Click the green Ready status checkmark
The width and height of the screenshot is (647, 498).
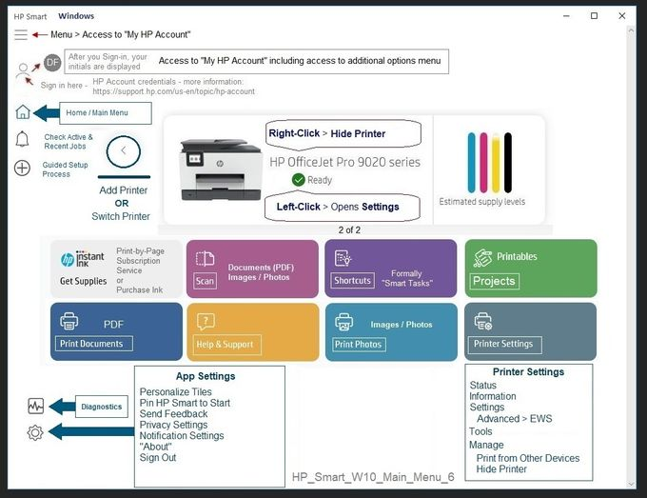coord(299,180)
